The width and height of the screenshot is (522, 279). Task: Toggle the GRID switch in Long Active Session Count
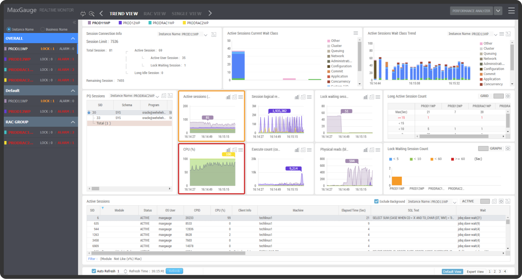click(498, 96)
